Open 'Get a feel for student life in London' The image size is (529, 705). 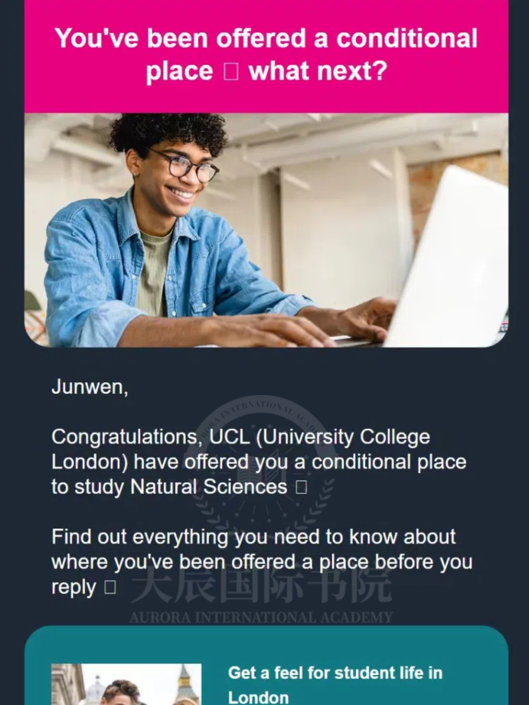pyautogui.click(x=335, y=685)
